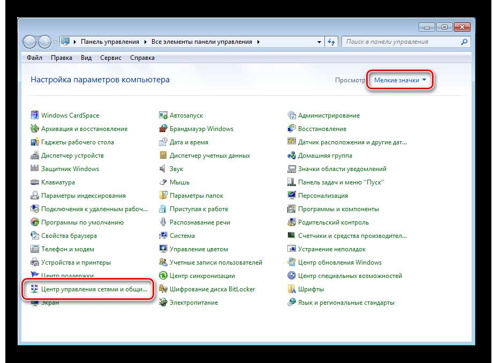Open Домашняя группа icon

click(292, 156)
